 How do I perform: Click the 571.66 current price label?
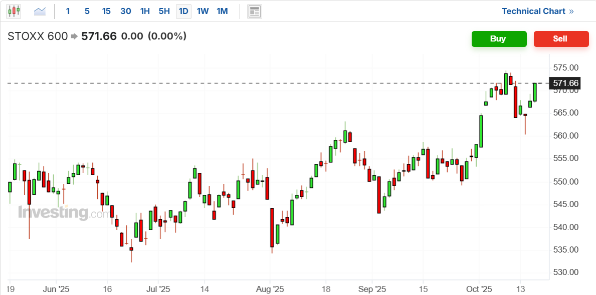[x=565, y=83]
